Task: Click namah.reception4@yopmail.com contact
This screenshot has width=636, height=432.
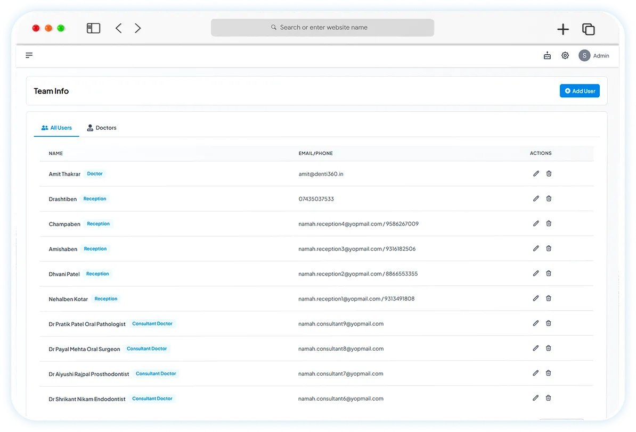Action: tap(358, 223)
